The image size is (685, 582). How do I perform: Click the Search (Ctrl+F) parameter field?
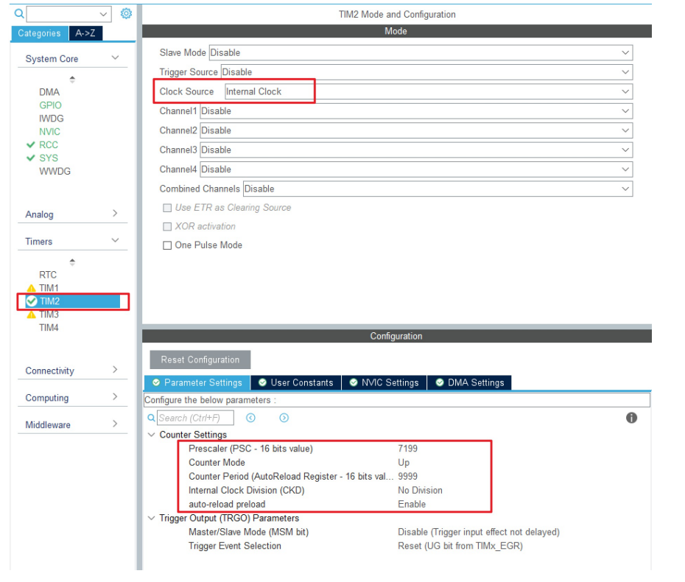click(195, 418)
